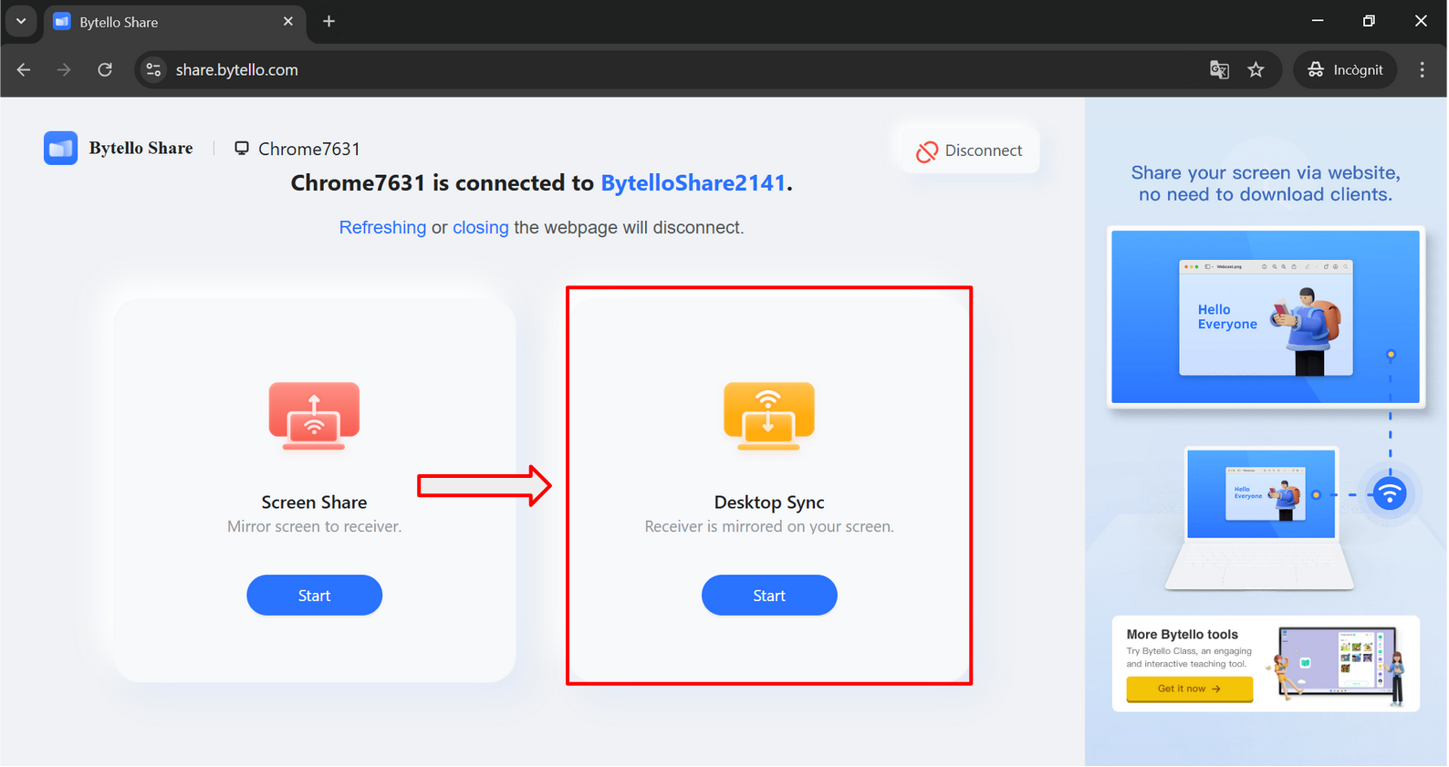The height and width of the screenshot is (767, 1449).
Task: Click the Bytello Share logo icon
Action: pos(60,148)
